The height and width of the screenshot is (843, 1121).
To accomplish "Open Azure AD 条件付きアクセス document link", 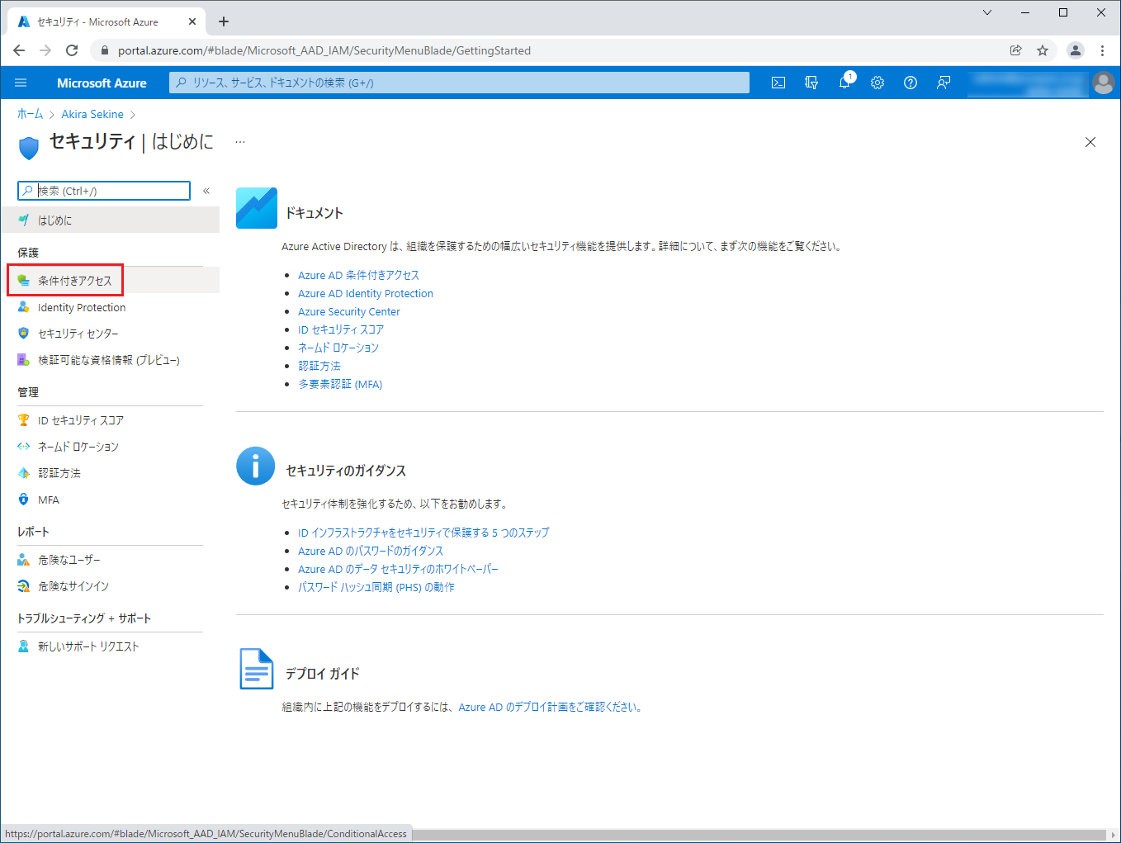I will pos(358,275).
